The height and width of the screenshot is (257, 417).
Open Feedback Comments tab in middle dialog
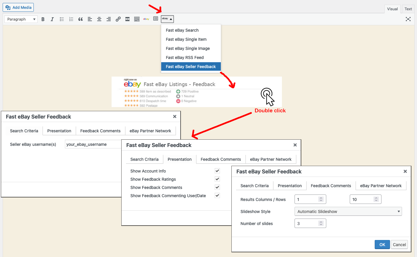coord(221,159)
